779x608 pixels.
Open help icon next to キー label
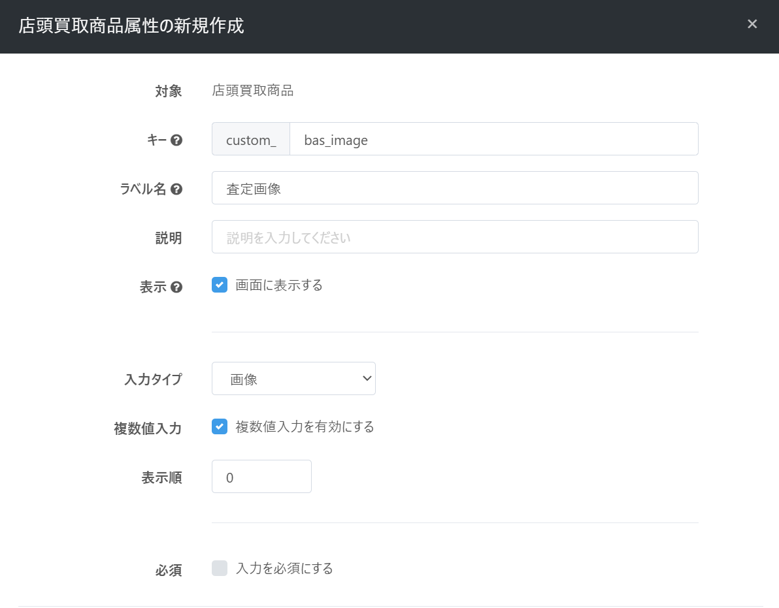176,140
